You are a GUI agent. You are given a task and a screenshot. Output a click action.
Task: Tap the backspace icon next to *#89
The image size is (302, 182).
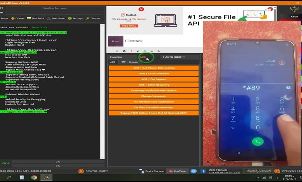tap(288, 88)
